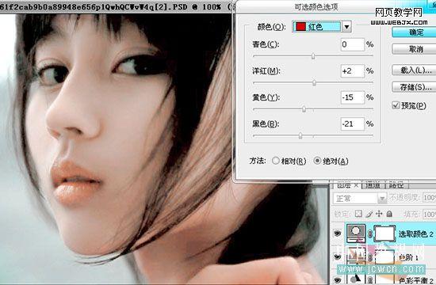
Task: Select the 相对(R) relative method radio button
Action: [x=275, y=161]
